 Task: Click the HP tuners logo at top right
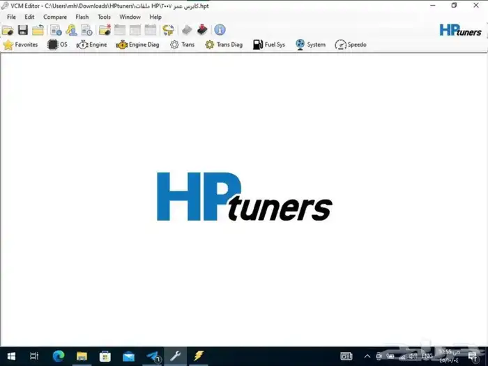460,30
